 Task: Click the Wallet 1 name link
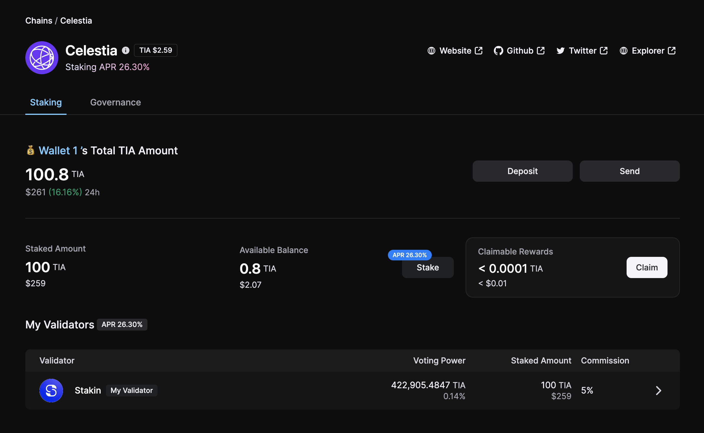[58, 151]
